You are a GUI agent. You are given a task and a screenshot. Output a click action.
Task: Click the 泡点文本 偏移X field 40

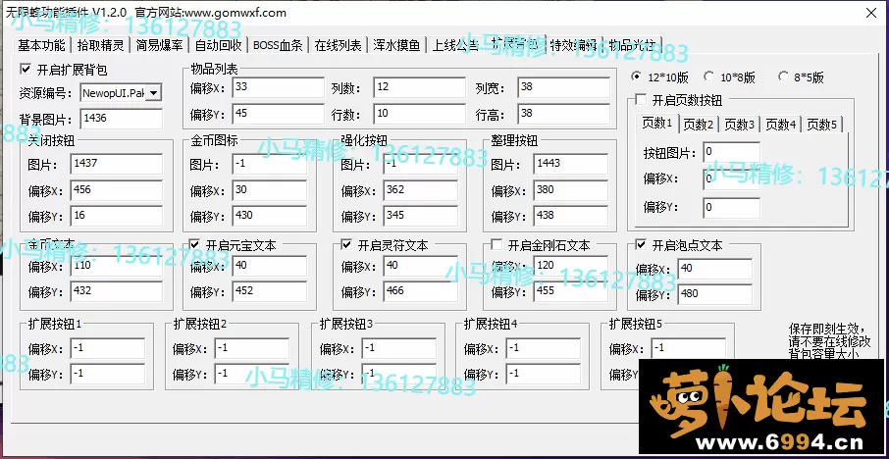click(x=715, y=269)
